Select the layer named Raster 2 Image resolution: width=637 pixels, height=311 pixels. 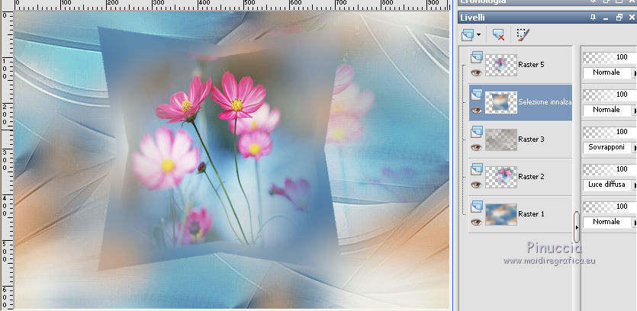531,177
